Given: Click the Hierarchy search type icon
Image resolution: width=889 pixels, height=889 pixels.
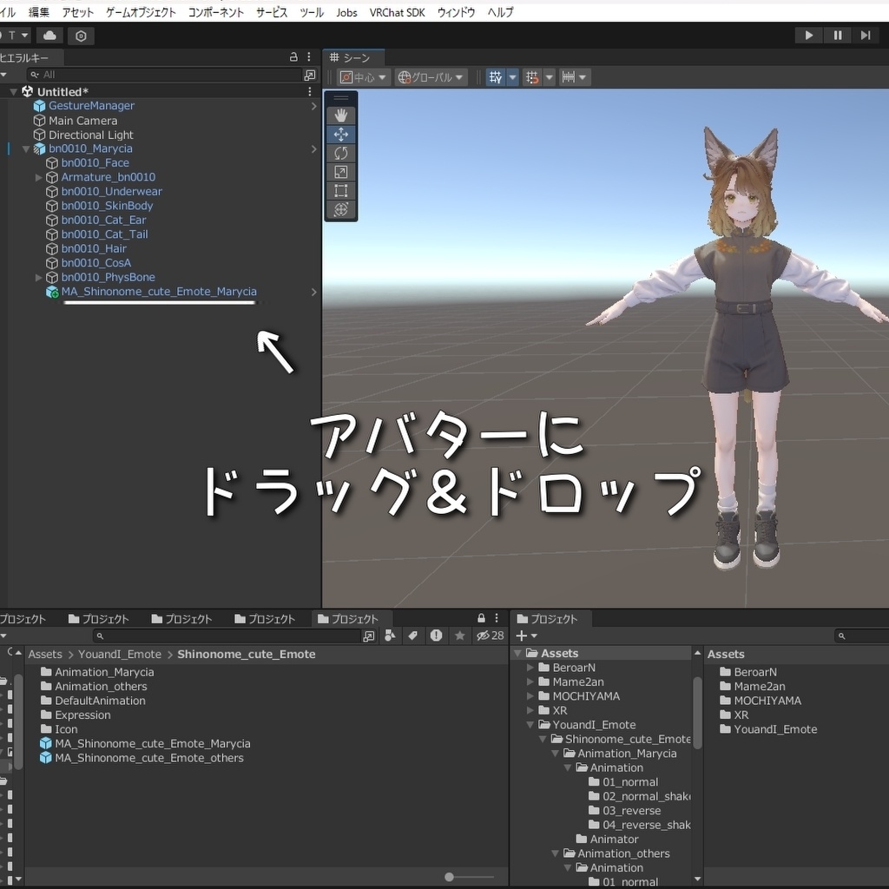Looking at the screenshot, I should pos(310,75).
